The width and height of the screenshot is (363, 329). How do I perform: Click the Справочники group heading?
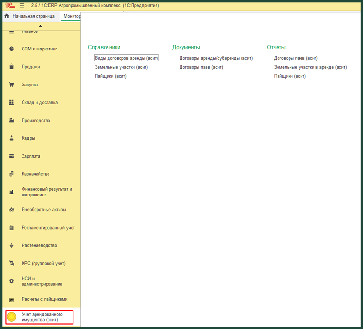(x=104, y=47)
